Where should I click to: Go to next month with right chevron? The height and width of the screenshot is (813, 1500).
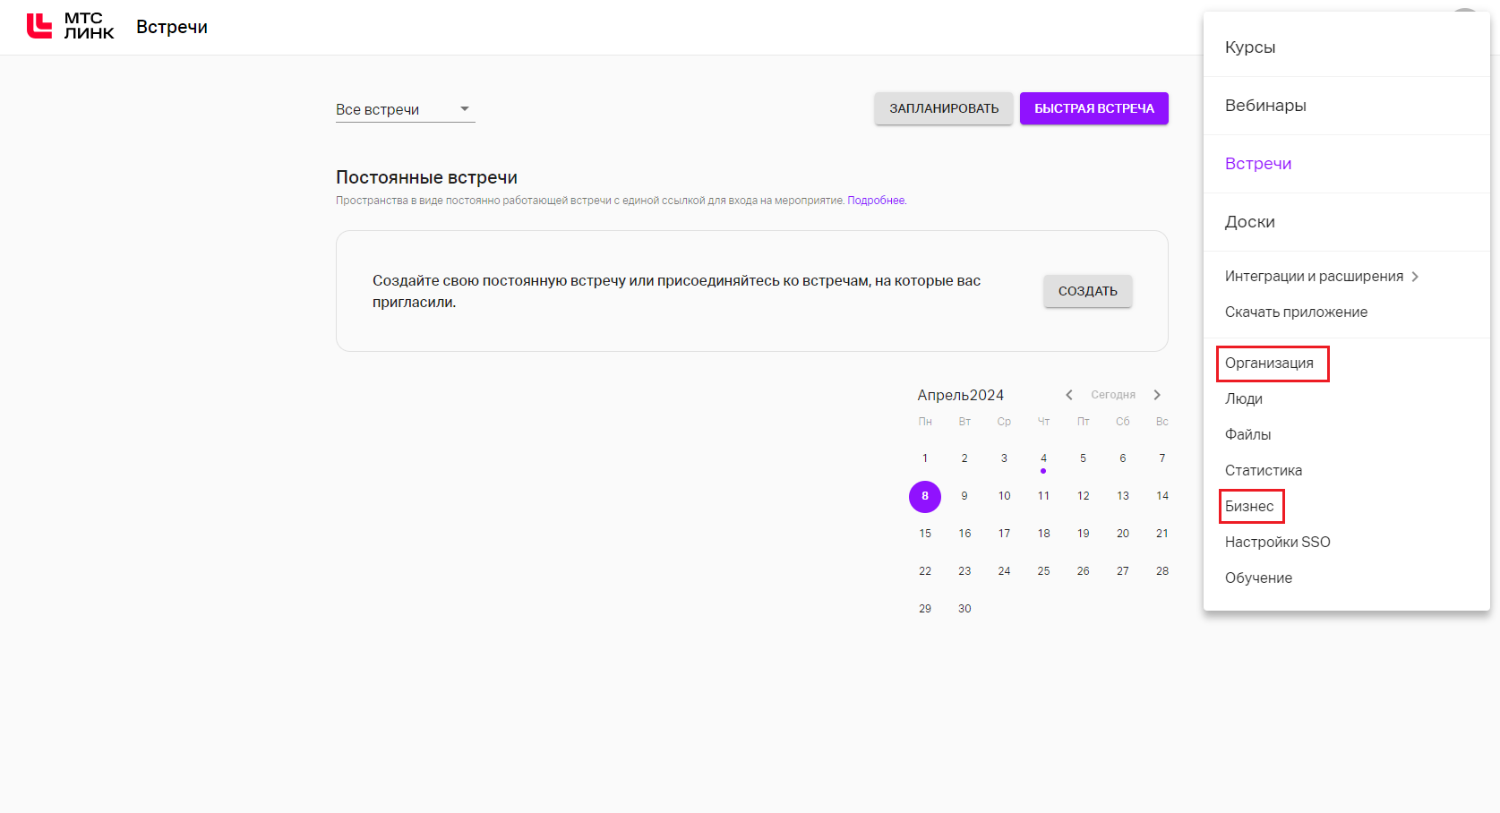tap(1157, 395)
